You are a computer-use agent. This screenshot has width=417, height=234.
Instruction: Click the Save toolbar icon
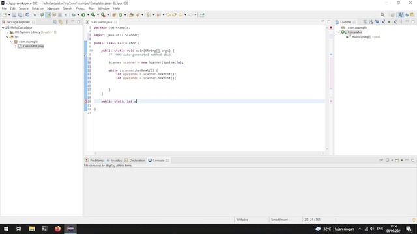[x=14, y=15]
